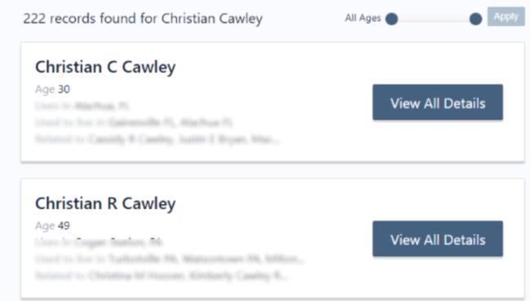Click the left age slider handle
530x301 pixels.
click(391, 19)
